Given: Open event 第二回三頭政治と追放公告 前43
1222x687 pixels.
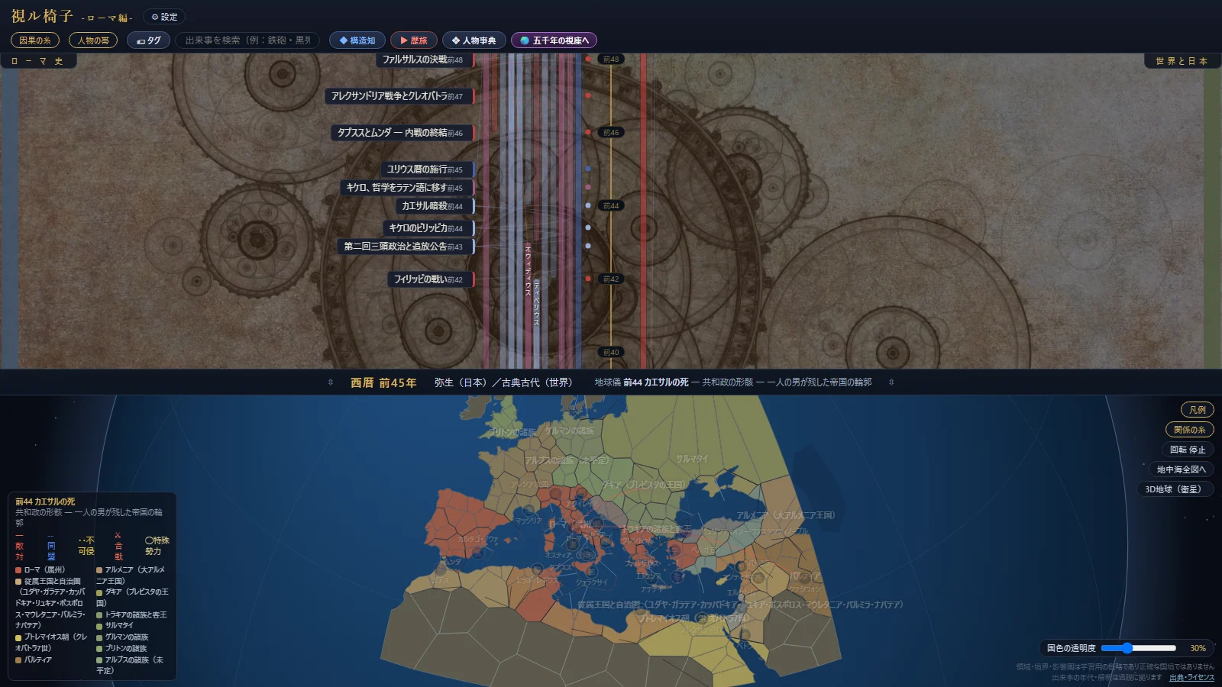Looking at the screenshot, I should tap(405, 247).
